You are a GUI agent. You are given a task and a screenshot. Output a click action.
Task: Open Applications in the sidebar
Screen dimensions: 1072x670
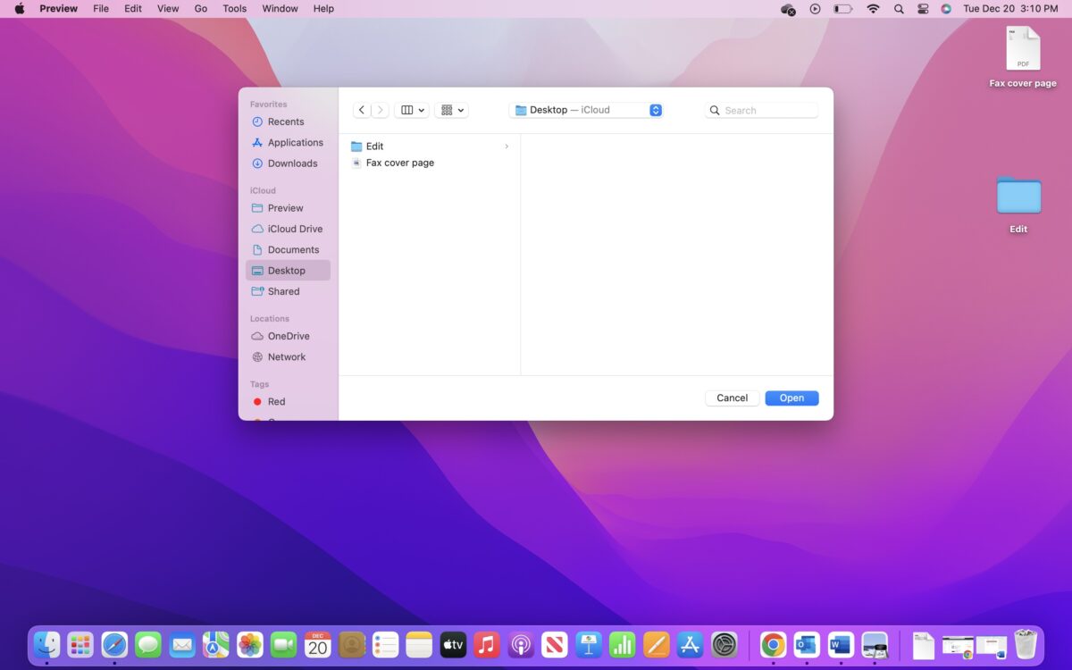[295, 142]
